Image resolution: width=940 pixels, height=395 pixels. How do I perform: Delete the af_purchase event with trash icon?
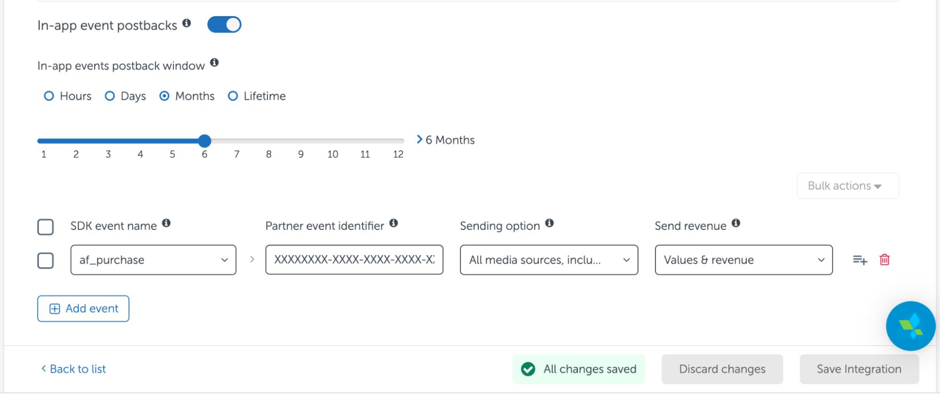tap(885, 260)
